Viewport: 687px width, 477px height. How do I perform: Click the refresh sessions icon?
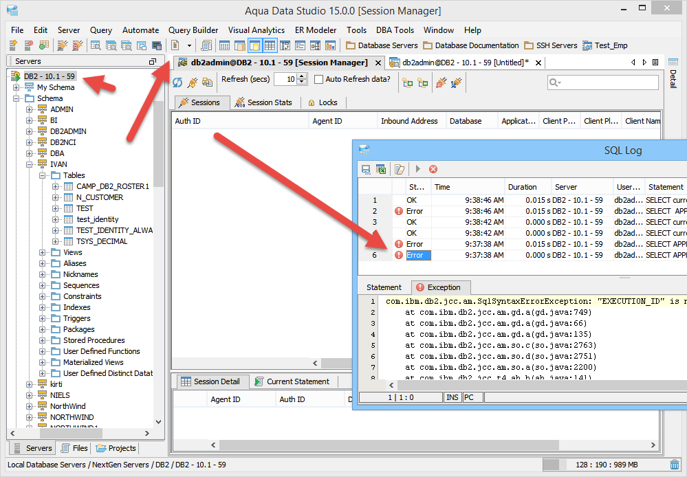[177, 82]
